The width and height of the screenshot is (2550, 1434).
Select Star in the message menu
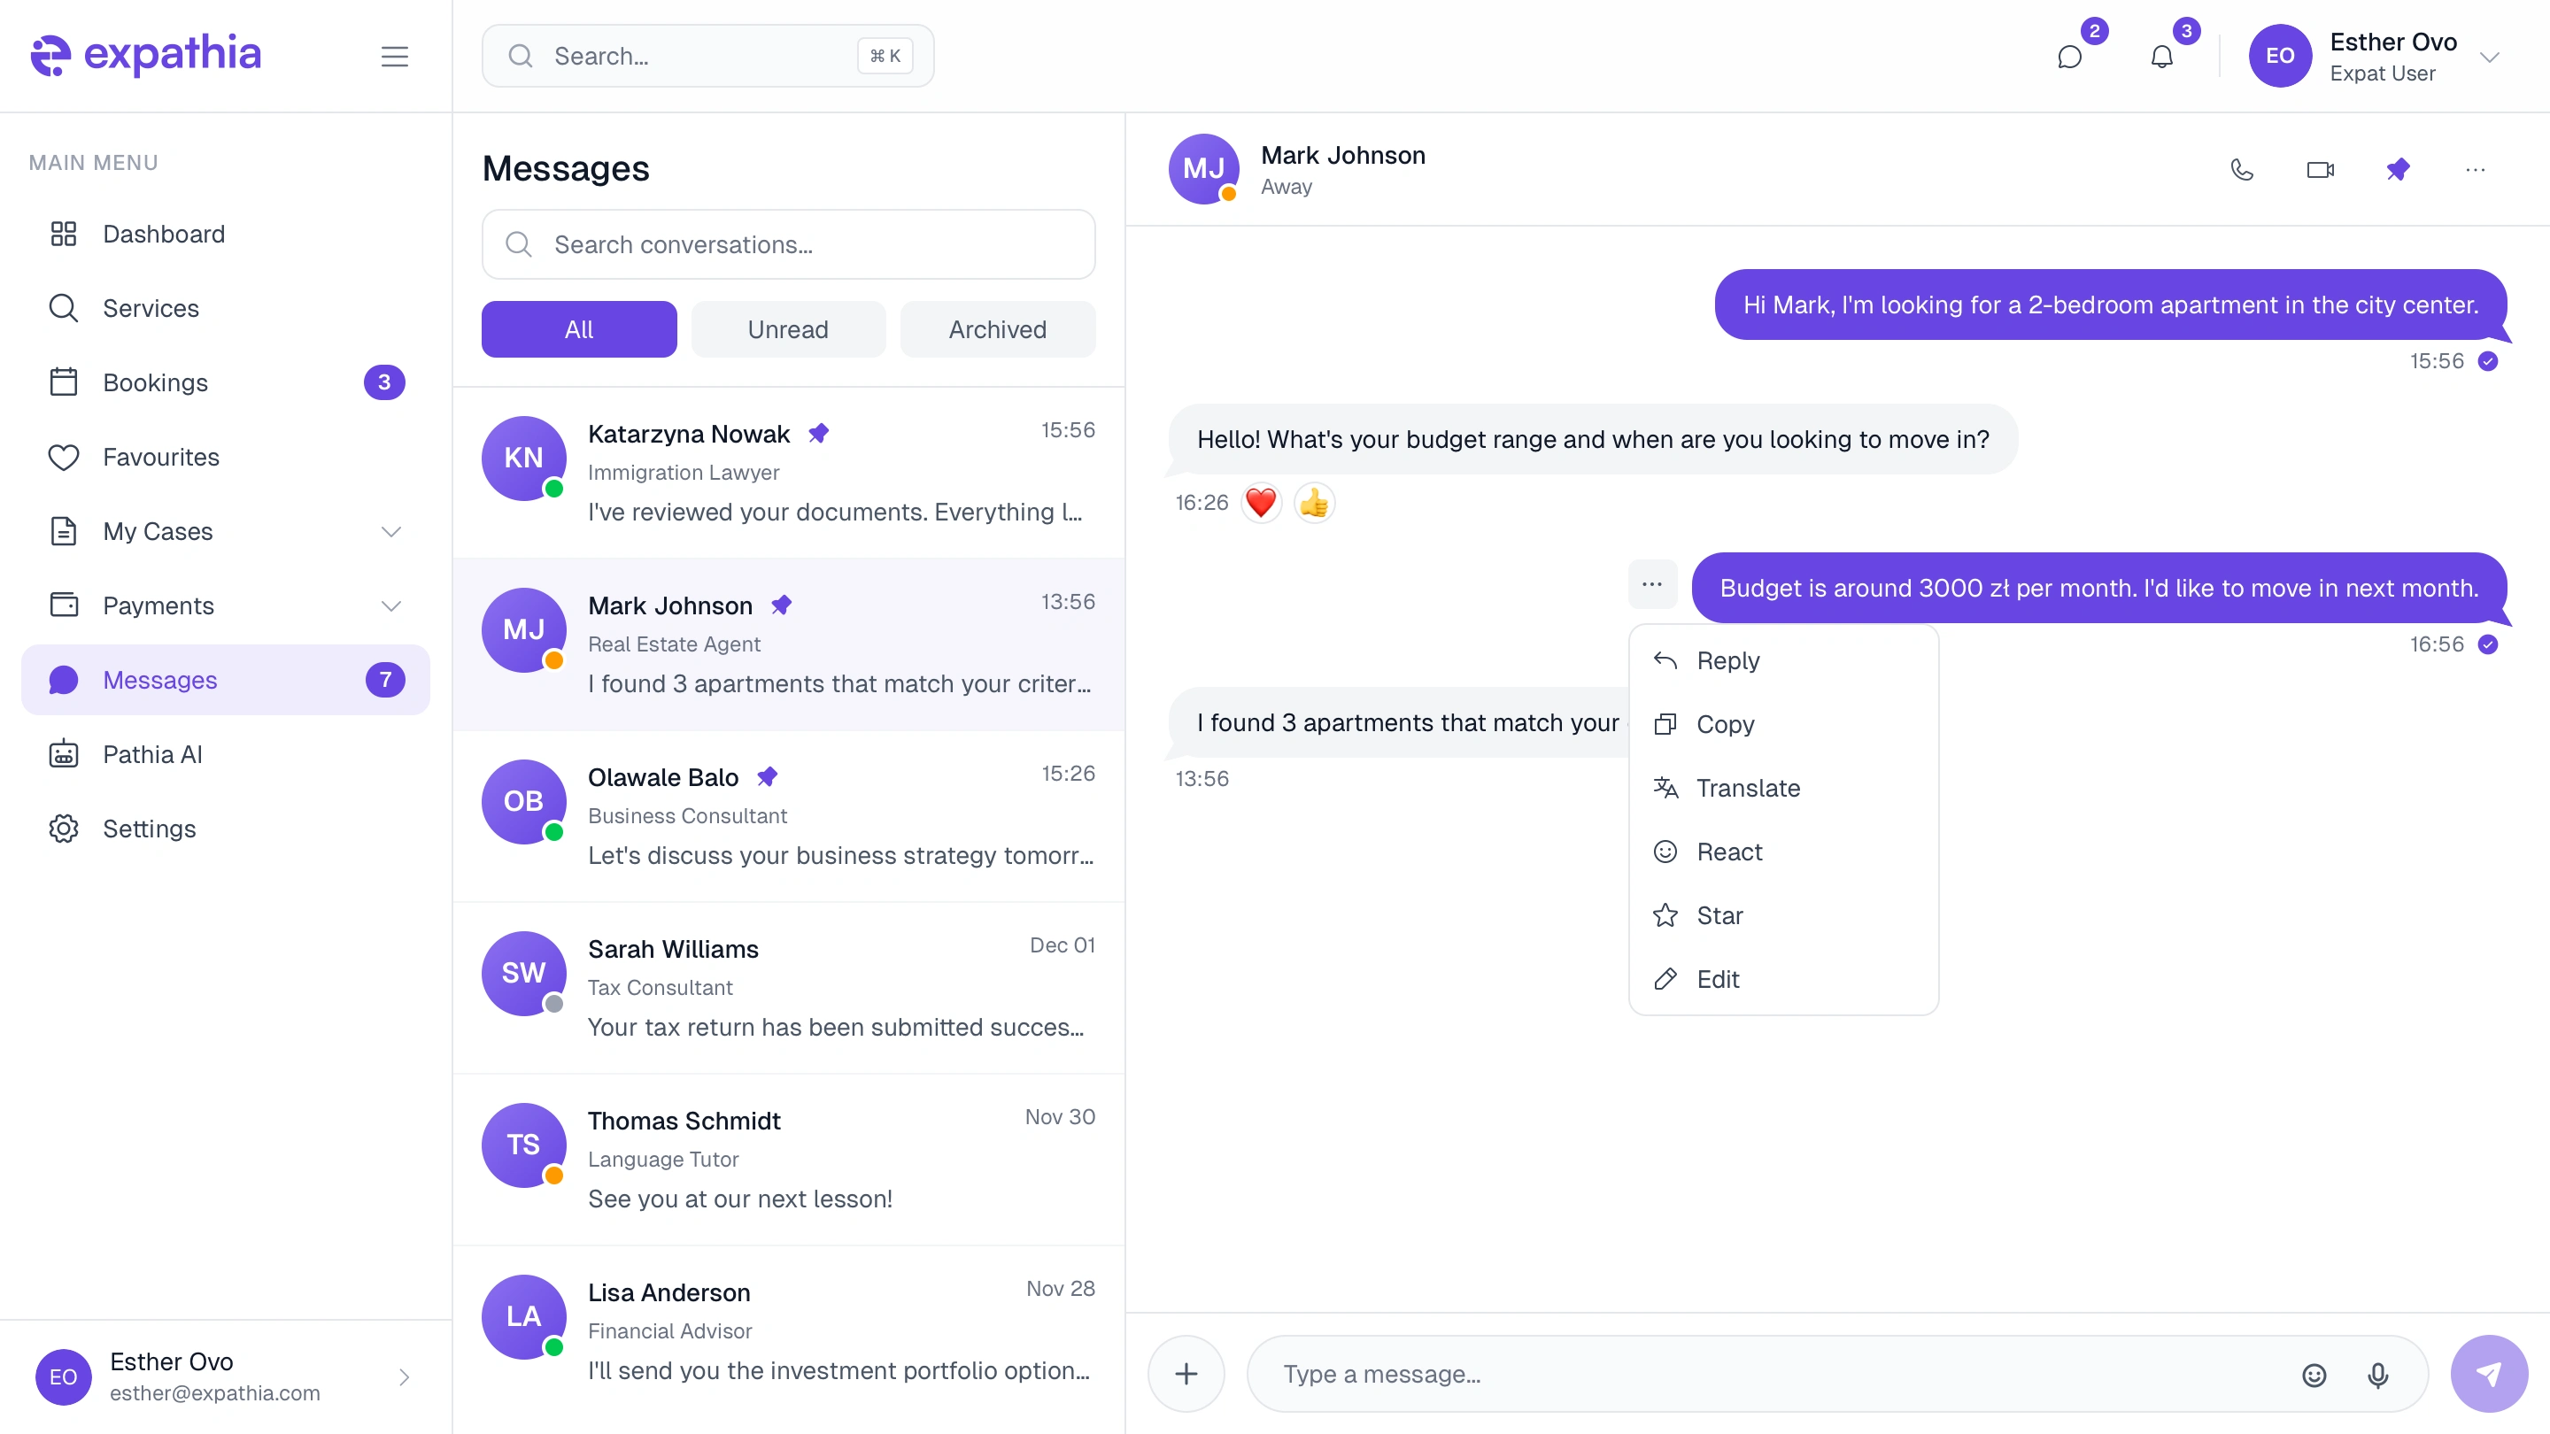coord(1719,915)
